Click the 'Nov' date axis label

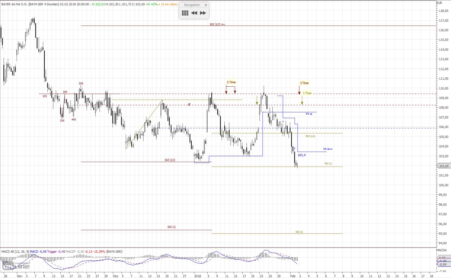click(20, 276)
